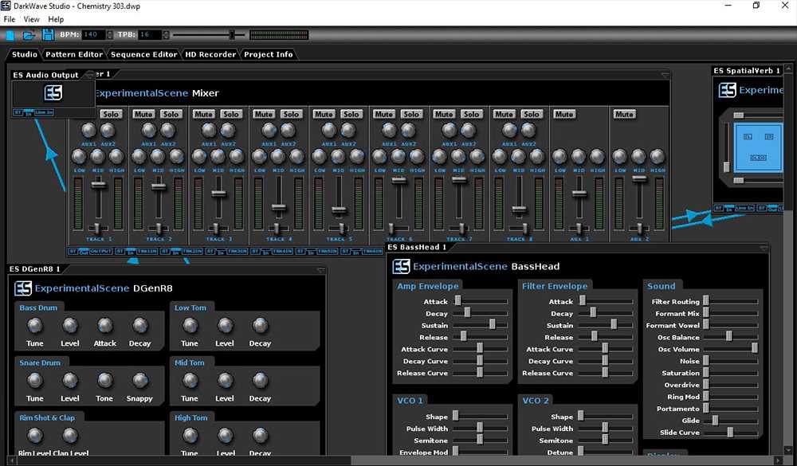The width and height of the screenshot is (797, 466).
Task: Click the ES logo in BassHead header
Action: [401, 266]
